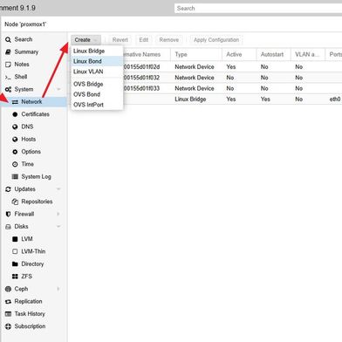Collapse the Disks section arrow
The image size is (342, 342).
58,227
